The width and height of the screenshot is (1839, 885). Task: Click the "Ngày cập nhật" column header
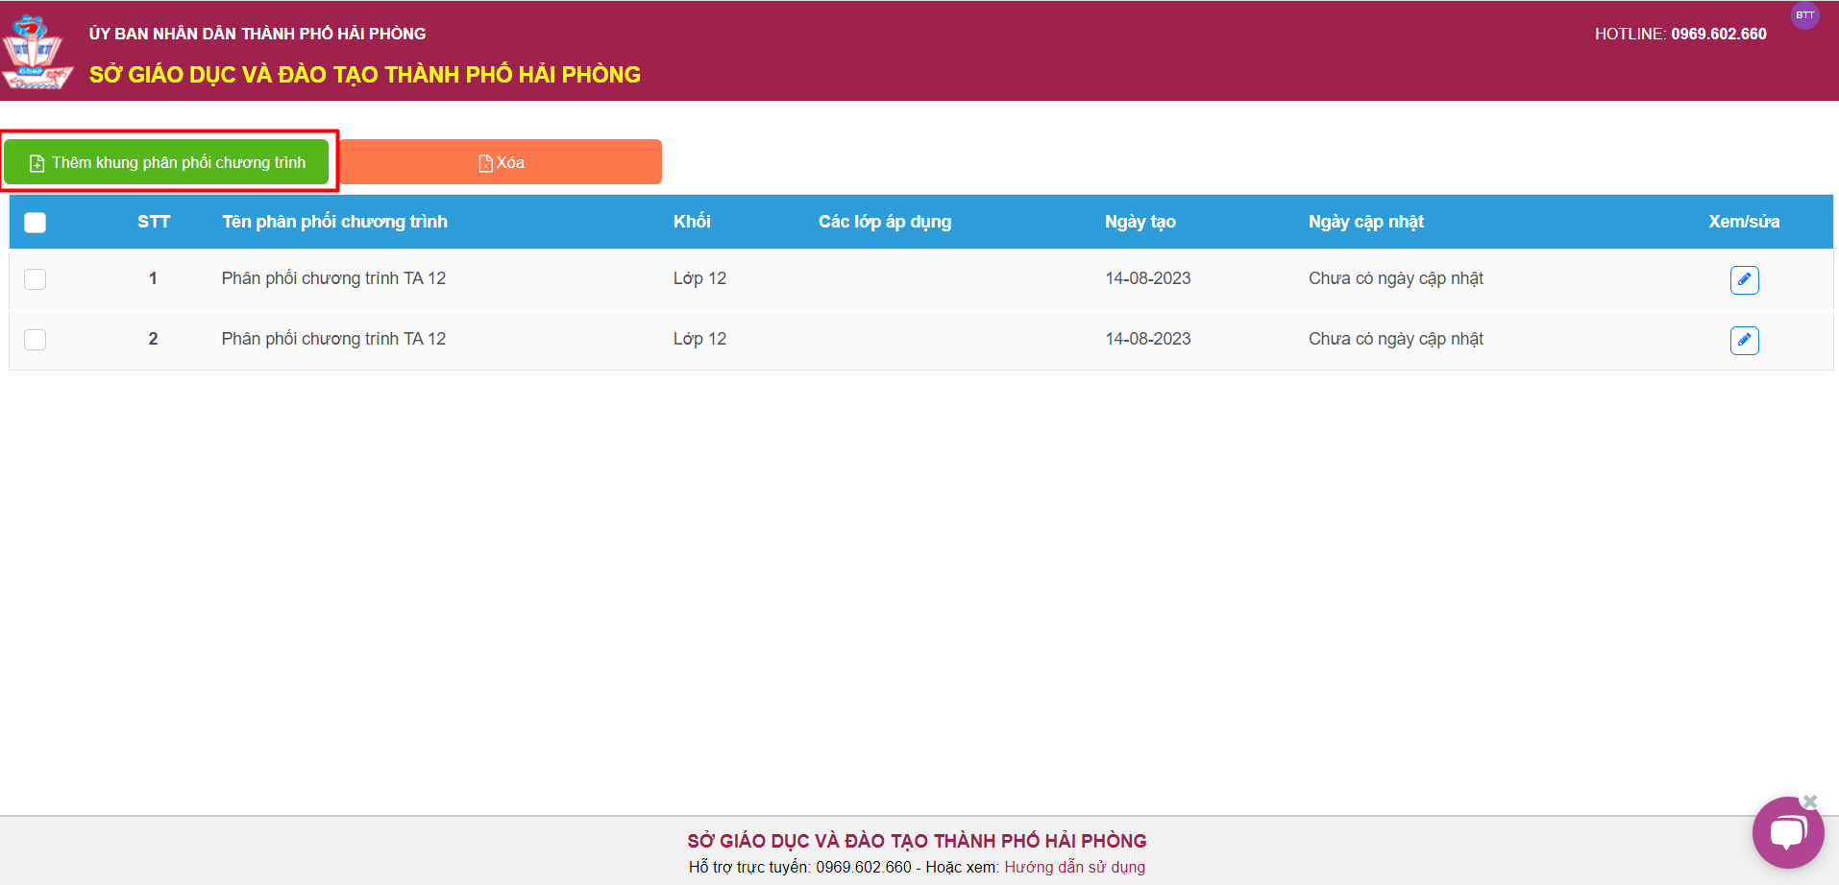(1365, 222)
